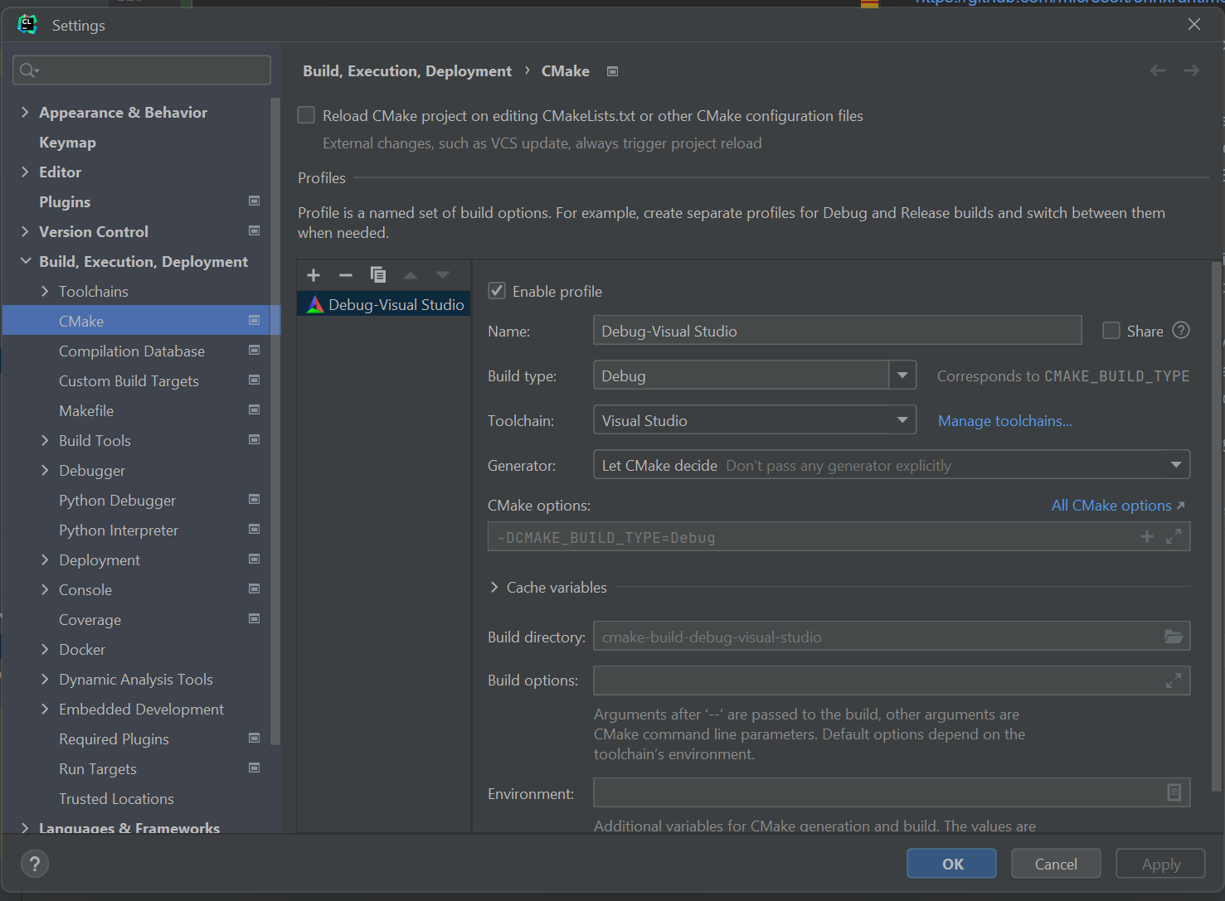
Task: Click the Apply button
Action: pyautogui.click(x=1160, y=864)
